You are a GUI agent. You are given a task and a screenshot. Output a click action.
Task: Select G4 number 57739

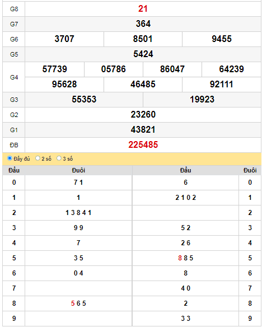[55, 69]
